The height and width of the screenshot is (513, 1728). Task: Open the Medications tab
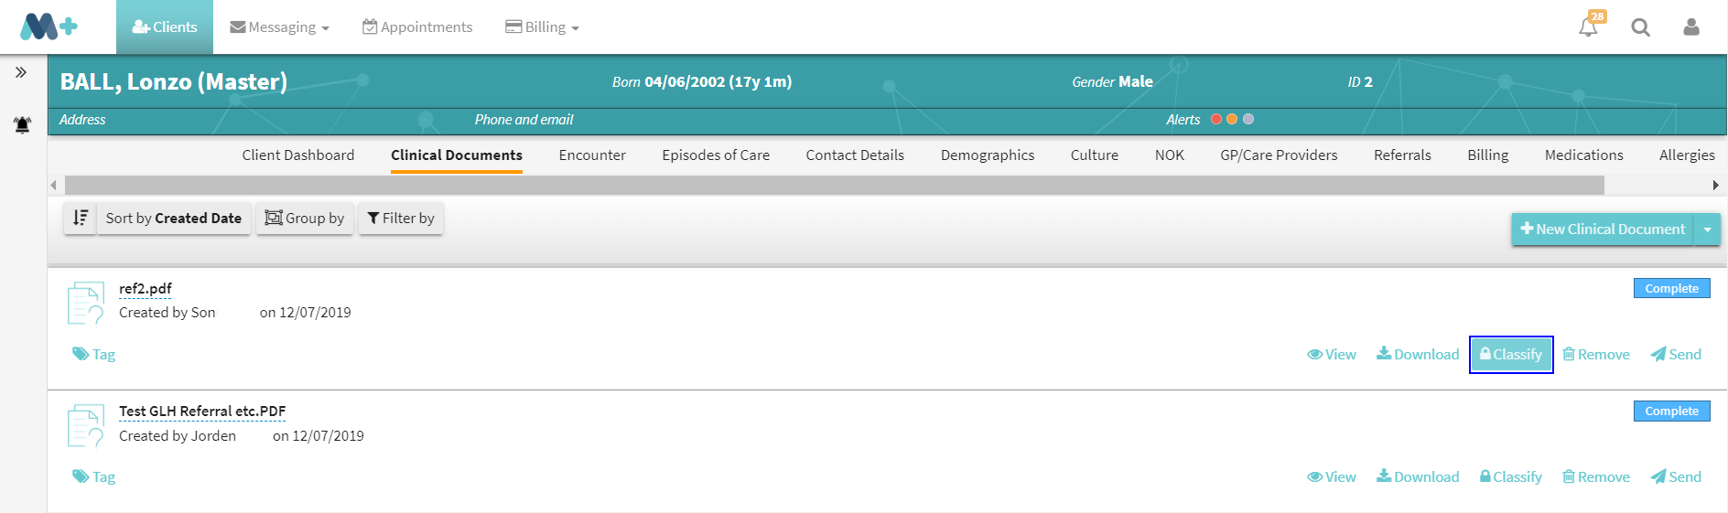1583,155
